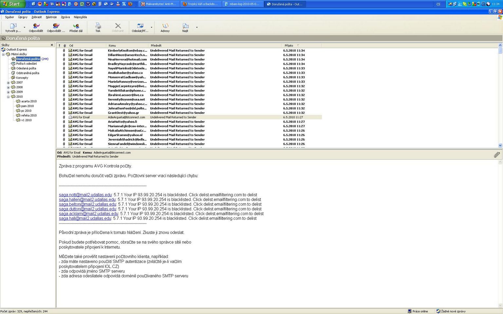This screenshot has height=314, width=503.
Task: Click message list scrollbar up arrow
Action: pos(500,45)
